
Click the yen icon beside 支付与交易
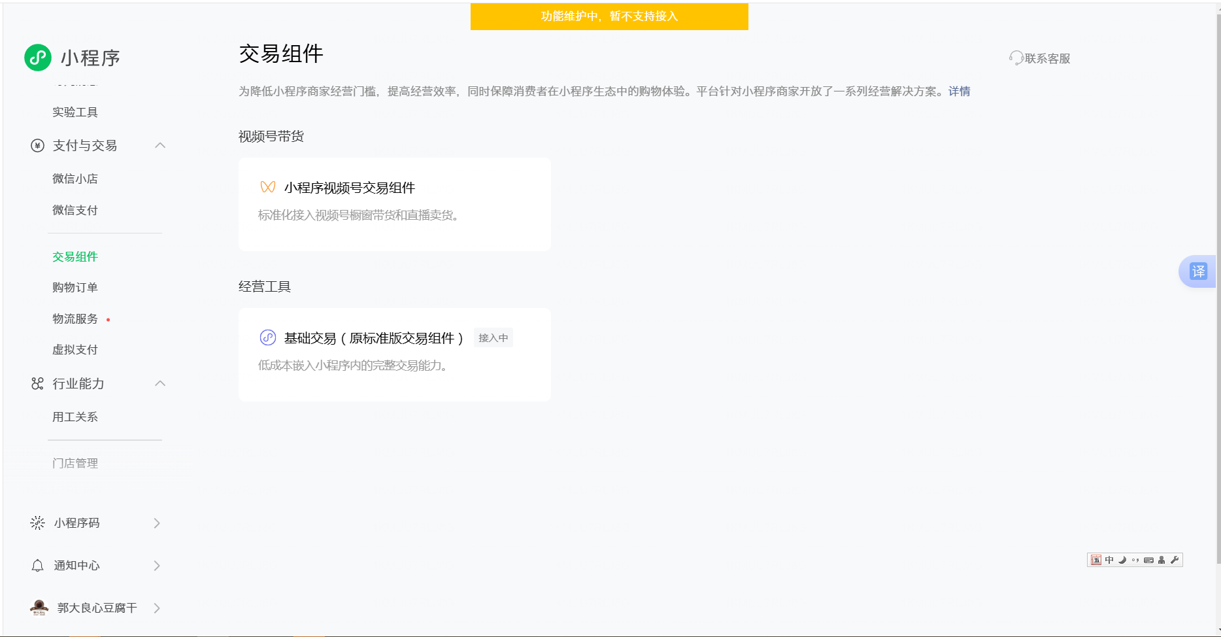pos(37,145)
